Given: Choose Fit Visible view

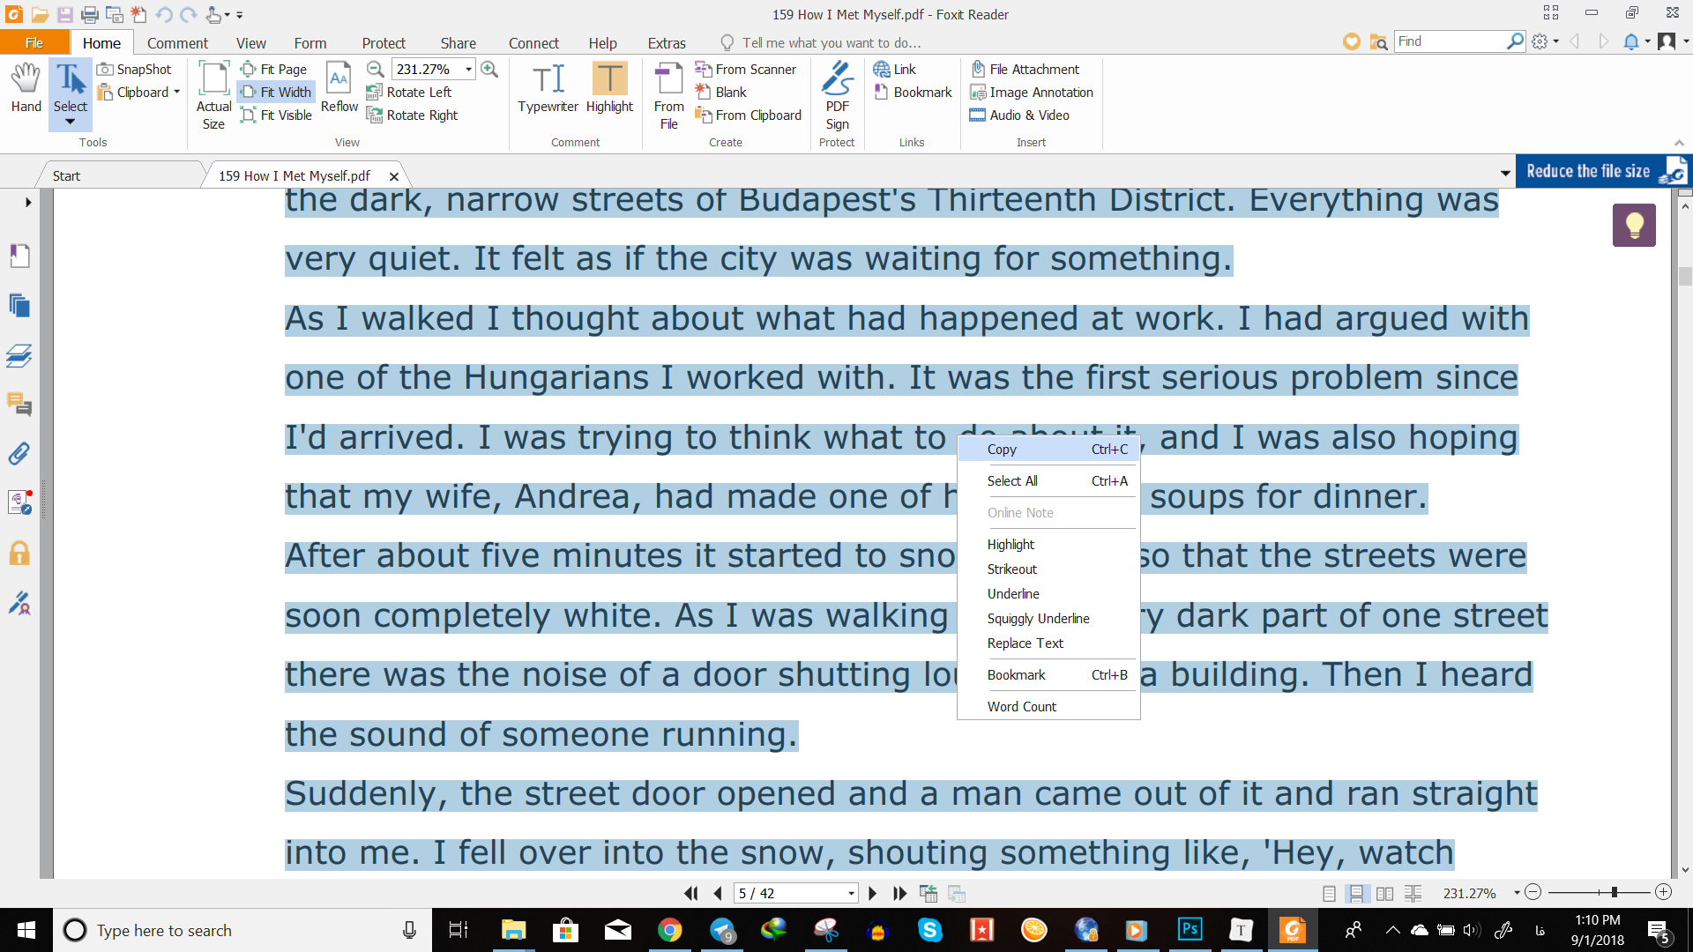Looking at the screenshot, I should click(276, 115).
